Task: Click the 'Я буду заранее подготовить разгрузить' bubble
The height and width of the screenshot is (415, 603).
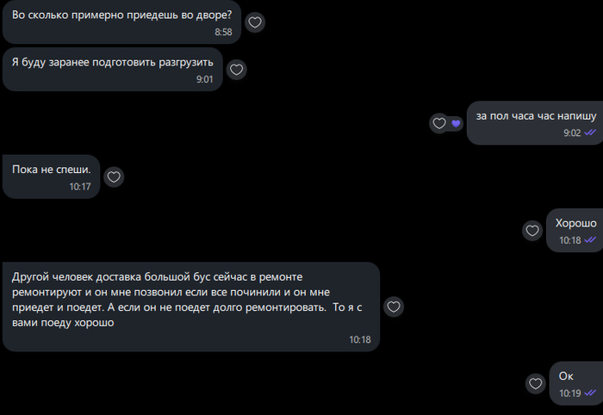Action: (113, 70)
